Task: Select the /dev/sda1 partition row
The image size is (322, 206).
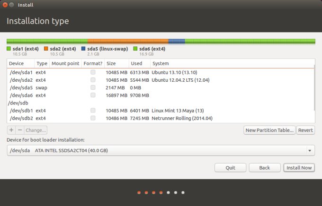Action: click(x=161, y=72)
